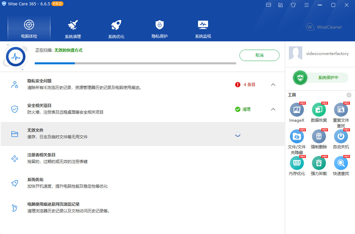The height and width of the screenshot is (234, 355).
Task: Open the hamburger main menu
Action: [x=306, y=5]
